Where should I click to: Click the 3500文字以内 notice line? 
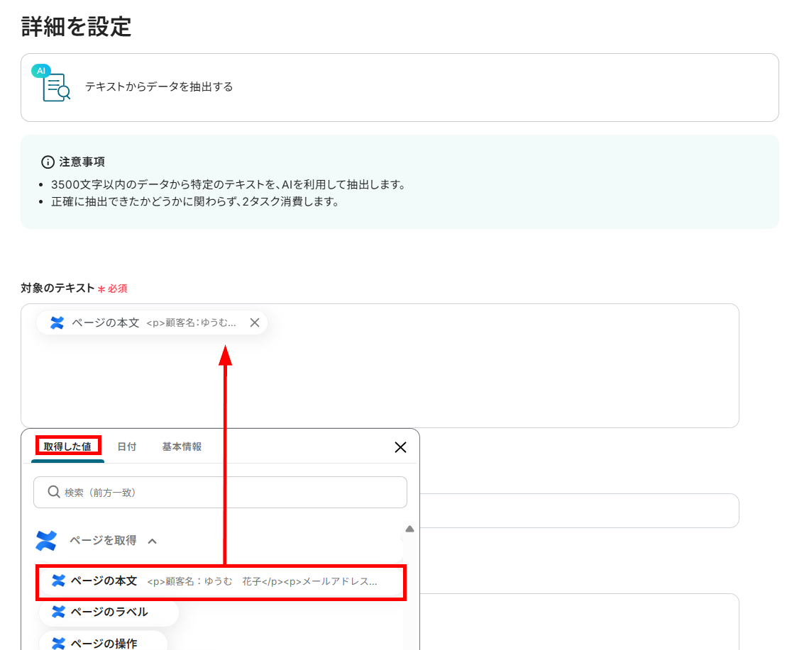pos(229,184)
